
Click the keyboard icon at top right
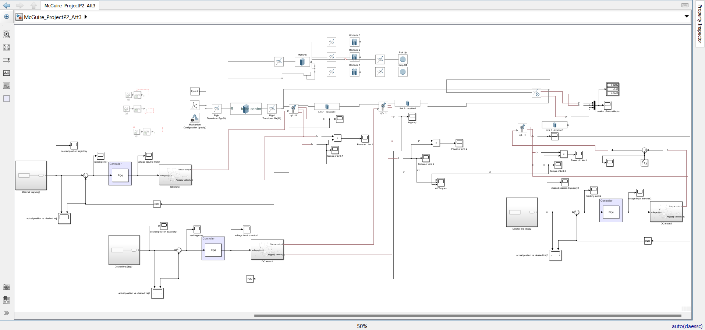click(685, 5)
